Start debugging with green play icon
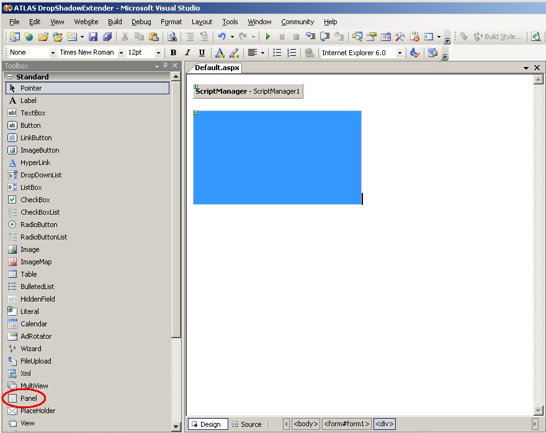Screen dimensions: 546x433 (268, 37)
